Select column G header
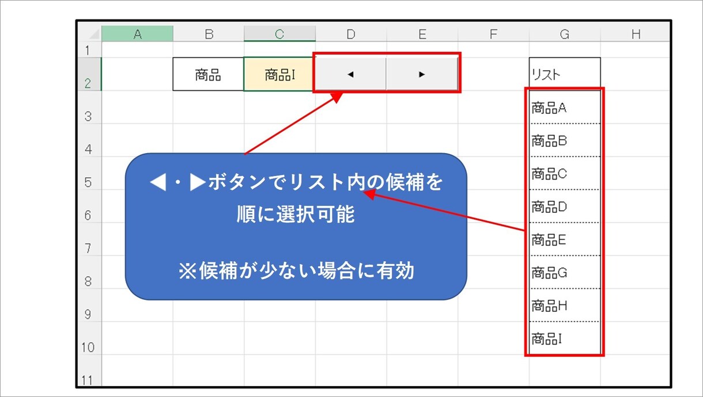Viewport: 703px width, 397px height. [565, 34]
